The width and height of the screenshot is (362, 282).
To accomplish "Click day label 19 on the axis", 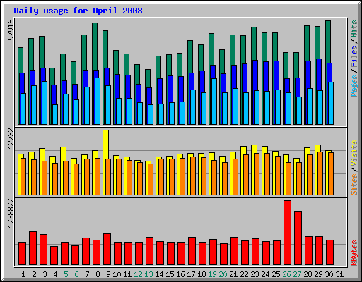I will [212, 274].
